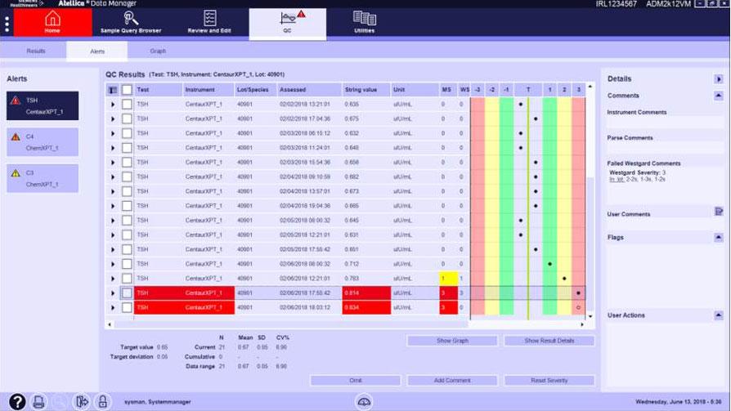Tick checkbox for TSH row value 0.632
Image resolution: width=731 pixels, height=411 pixels.
click(127, 133)
